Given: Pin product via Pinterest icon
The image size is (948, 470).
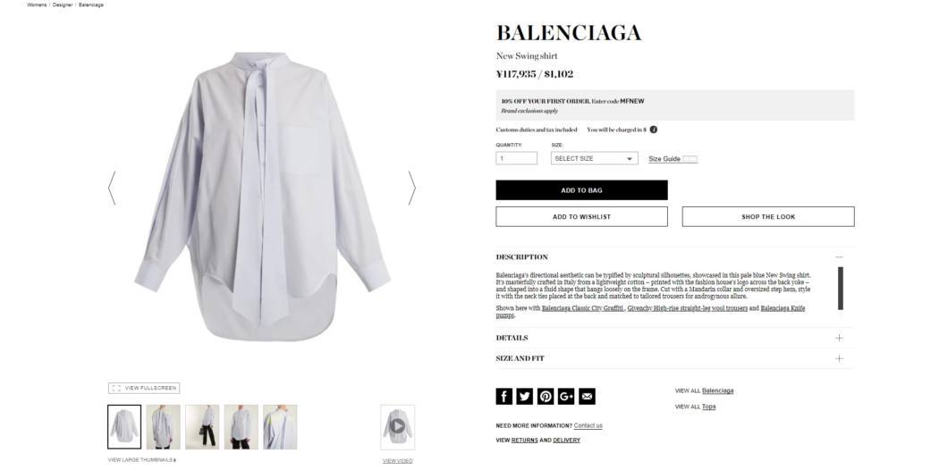Looking at the screenshot, I should pyautogui.click(x=546, y=397).
